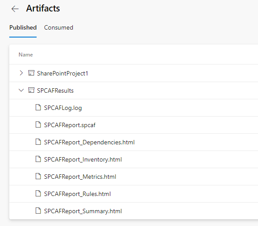Open SPCAFReport_Rules.html

(77, 194)
